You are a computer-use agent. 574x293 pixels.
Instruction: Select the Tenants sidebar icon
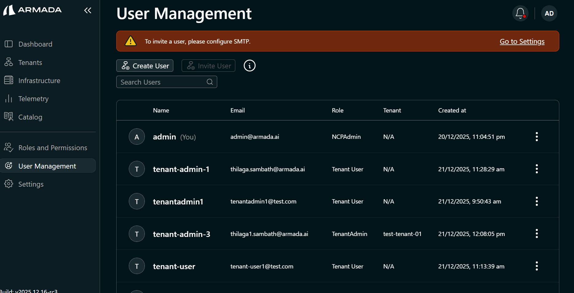pyautogui.click(x=9, y=62)
